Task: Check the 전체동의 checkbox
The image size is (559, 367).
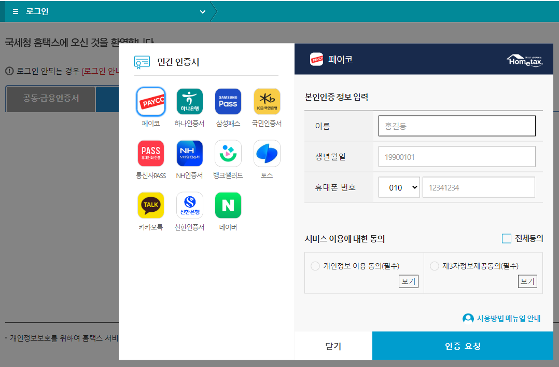Action: tap(506, 238)
